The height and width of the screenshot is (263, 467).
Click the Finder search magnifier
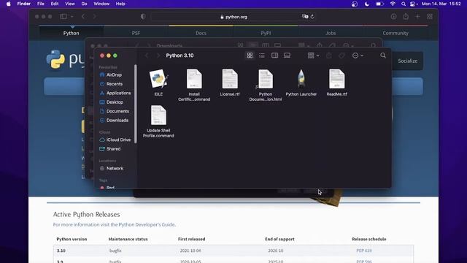(x=383, y=56)
